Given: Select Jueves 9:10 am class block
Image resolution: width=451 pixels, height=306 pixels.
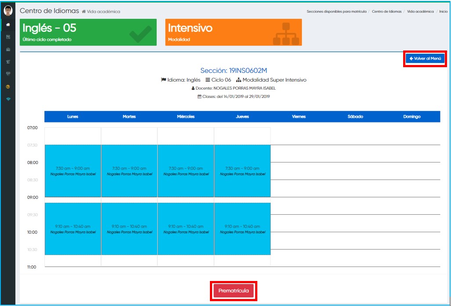Looking at the screenshot, I should click(242, 229).
